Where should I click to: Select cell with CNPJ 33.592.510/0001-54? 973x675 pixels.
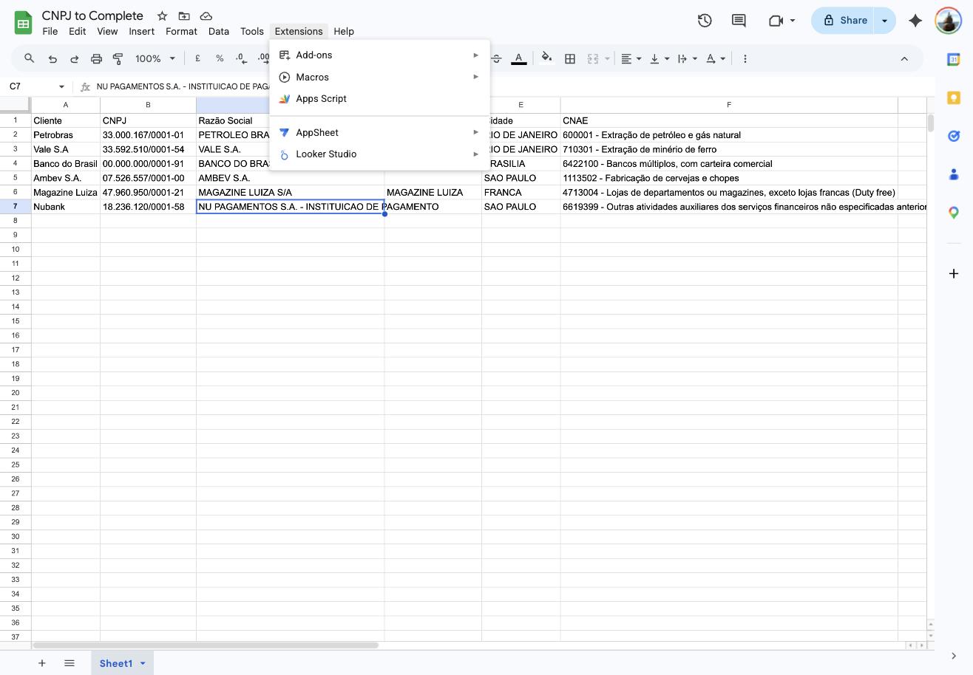coord(148,149)
